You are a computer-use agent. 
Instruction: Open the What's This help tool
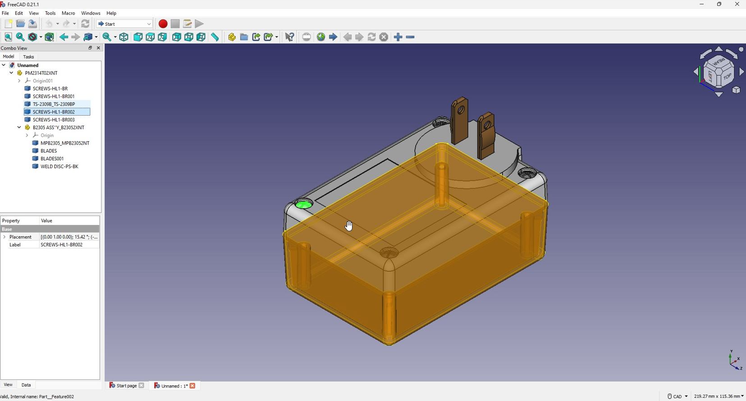pyautogui.click(x=290, y=37)
